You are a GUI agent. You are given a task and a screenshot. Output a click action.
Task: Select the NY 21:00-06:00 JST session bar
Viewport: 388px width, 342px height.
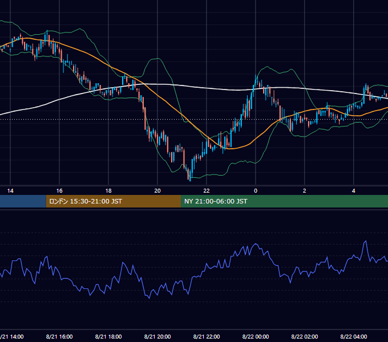point(285,201)
